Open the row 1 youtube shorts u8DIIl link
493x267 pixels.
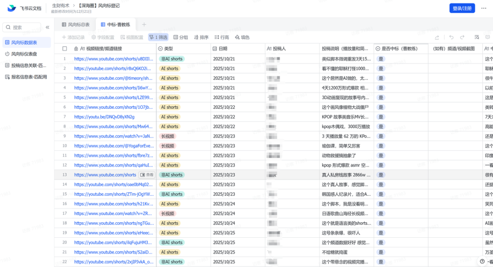[x=114, y=59]
